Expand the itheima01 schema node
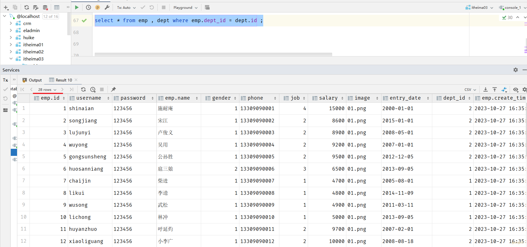Viewport: 527px width, 247px height. [11, 45]
